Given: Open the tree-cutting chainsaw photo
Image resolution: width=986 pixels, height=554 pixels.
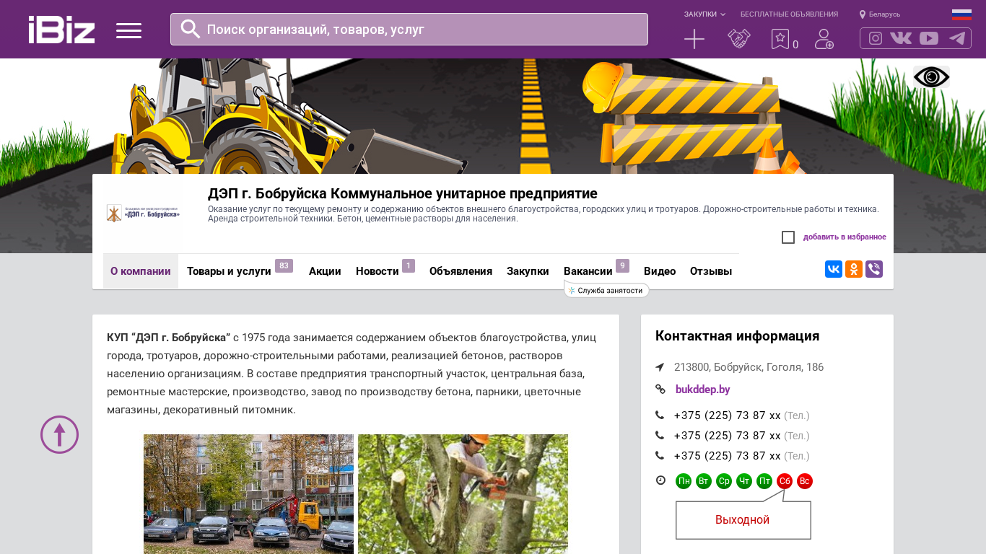Looking at the screenshot, I should tap(463, 494).
